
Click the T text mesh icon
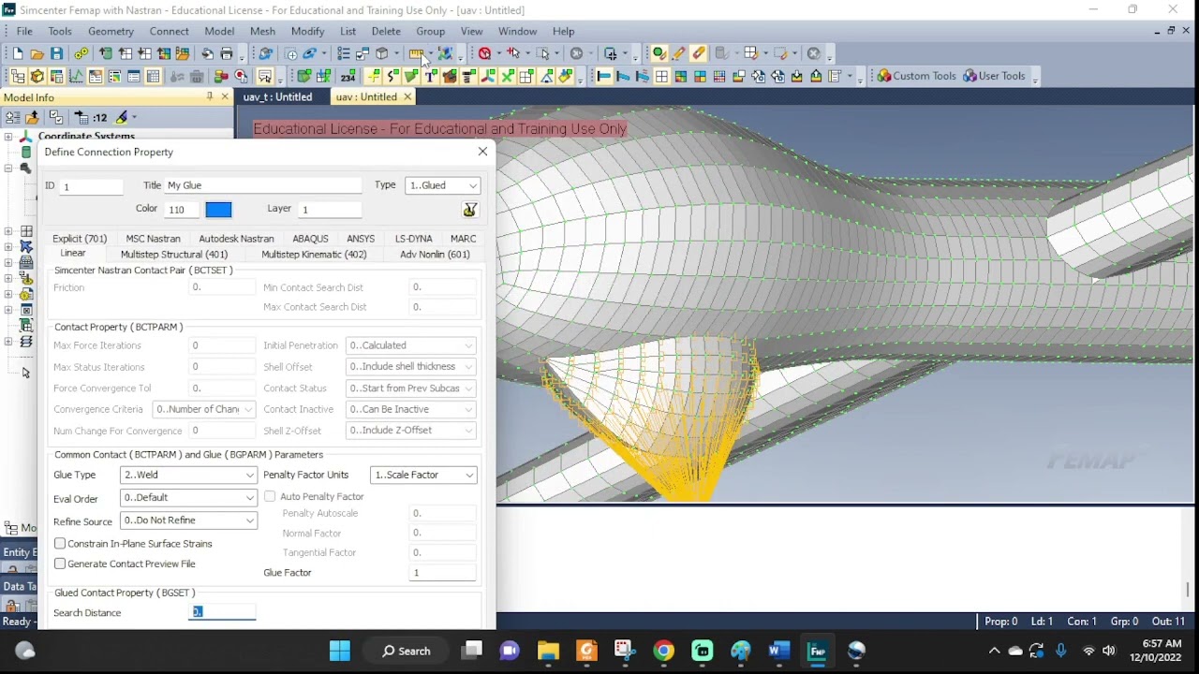coord(430,76)
